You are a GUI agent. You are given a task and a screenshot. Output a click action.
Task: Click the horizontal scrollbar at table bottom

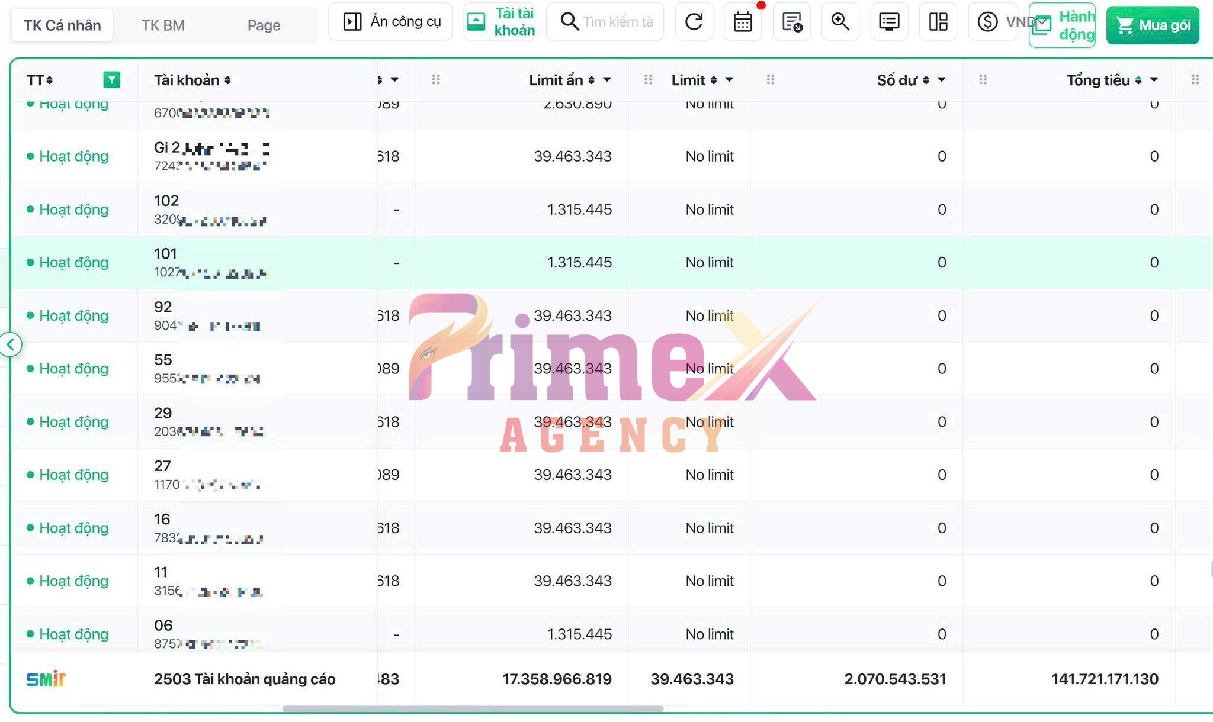(473, 708)
